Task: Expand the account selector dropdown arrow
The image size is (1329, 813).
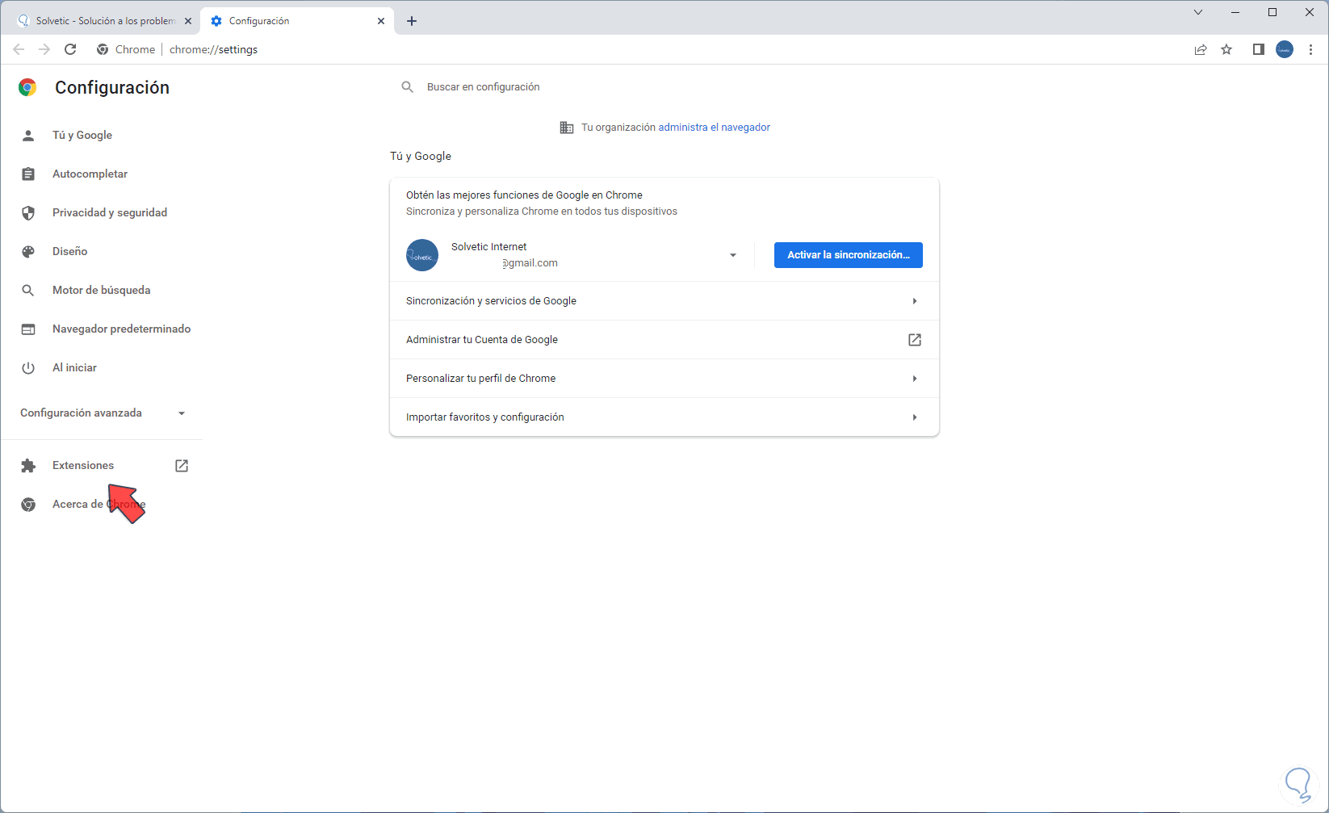Action: point(733,255)
